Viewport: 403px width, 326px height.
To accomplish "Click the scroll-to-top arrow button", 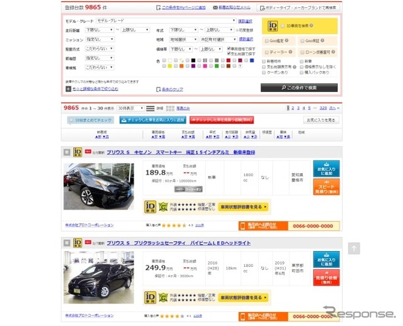I will pos(354,249).
